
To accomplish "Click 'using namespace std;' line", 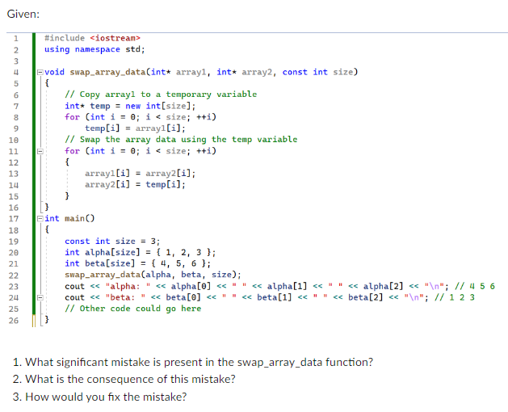I will [94, 49].
